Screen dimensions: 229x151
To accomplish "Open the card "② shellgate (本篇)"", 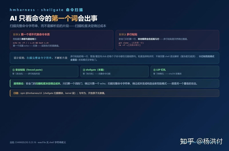I will [114, 71].
